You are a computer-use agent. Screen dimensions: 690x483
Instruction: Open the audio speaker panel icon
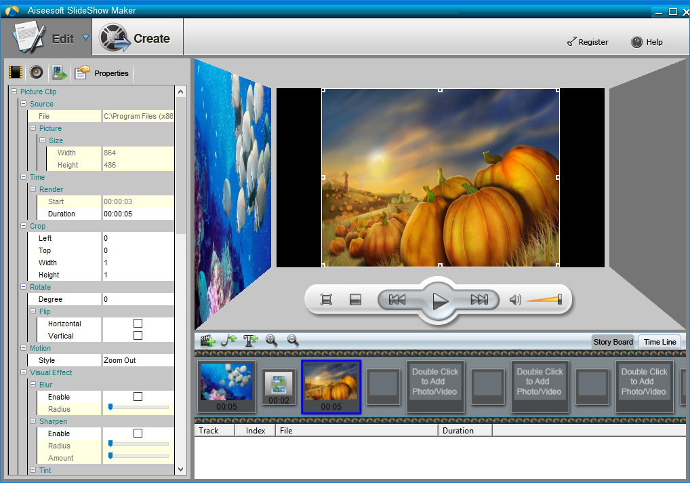(x=37, y=73)
